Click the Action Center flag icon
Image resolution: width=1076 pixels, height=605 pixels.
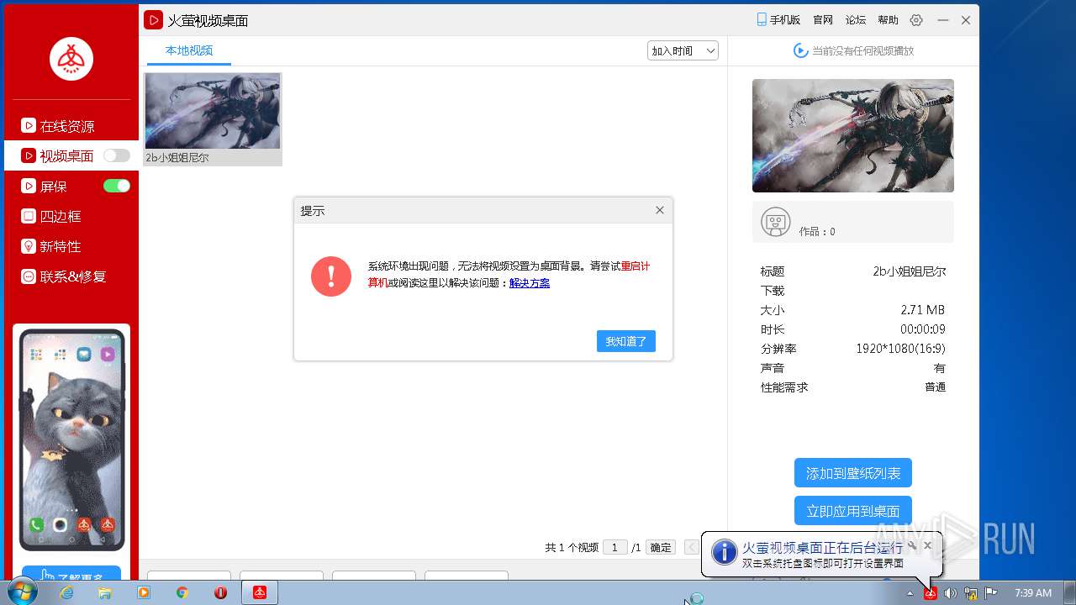[991, 593]
